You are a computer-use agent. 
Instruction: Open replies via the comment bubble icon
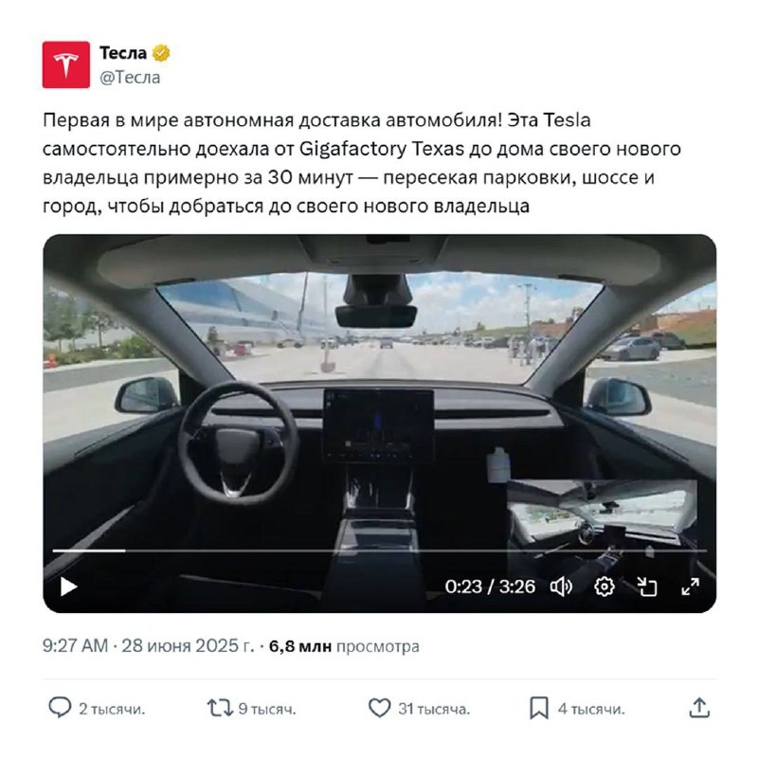[x=60, y=708]
